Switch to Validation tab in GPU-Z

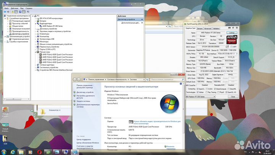216,28
